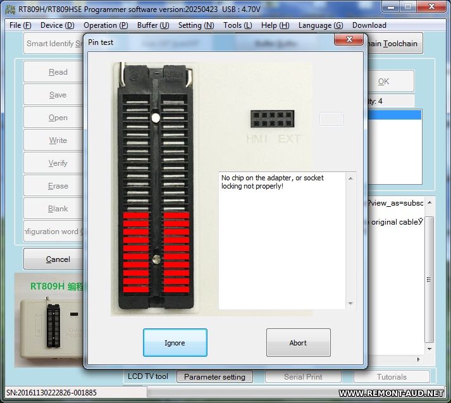Screen dimensions: 451x403
Task: Click the Toolchain button
Action: (x=395, y=44)
